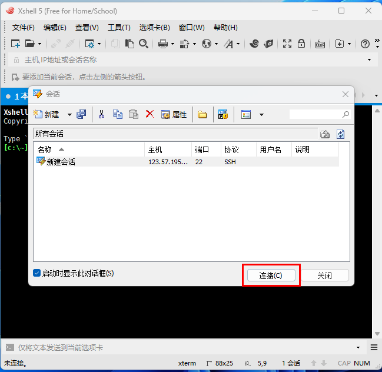The height and width of the screenshot is (372, 382).
Task: Click the search magnifier in dialog search box
Action: [346, 114]
